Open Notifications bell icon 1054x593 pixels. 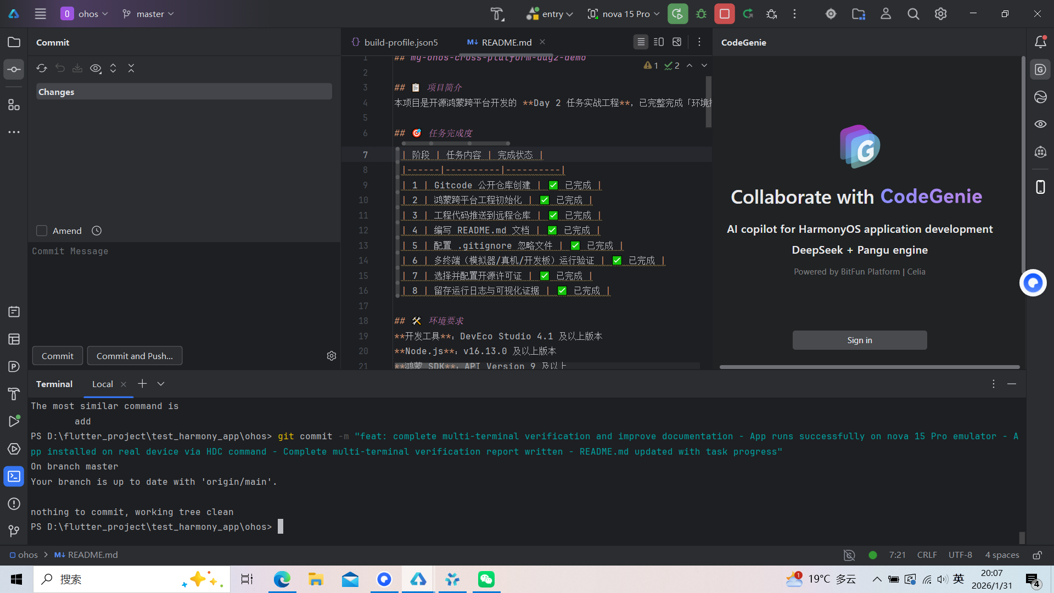(x=1040, y=42)
